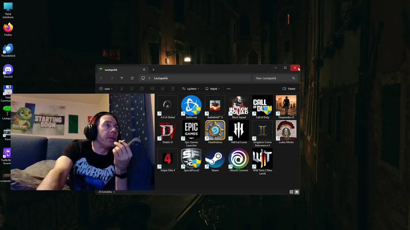
Task: Click the paste toolbar icon
Action: 142,89
